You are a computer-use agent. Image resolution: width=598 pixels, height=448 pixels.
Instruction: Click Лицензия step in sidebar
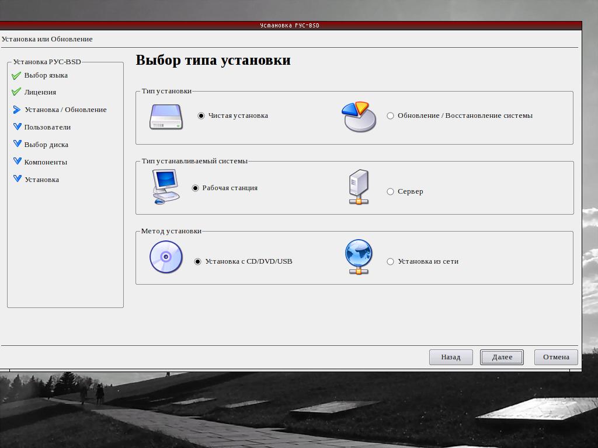click(40, 92)
